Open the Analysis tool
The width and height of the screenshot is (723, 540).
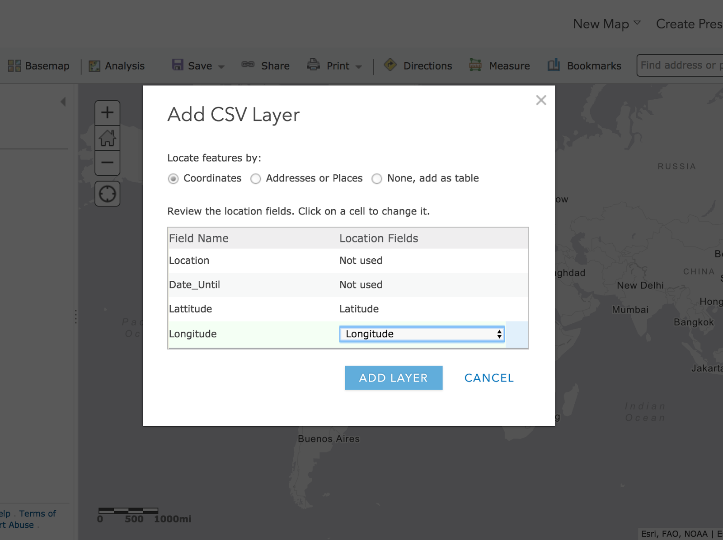pyautogui.click(x=117, y=66)
